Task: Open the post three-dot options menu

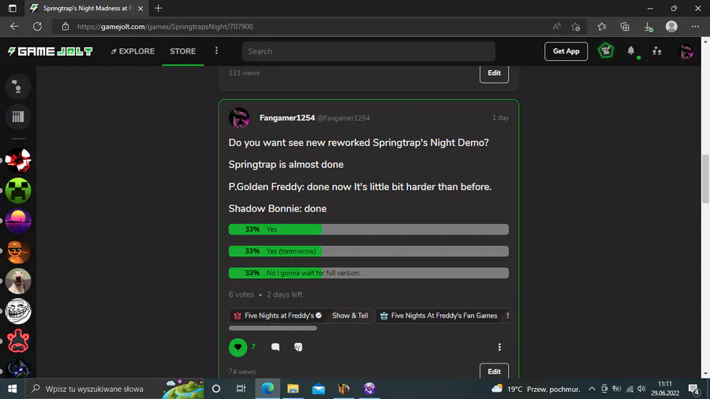Action: 499,347
